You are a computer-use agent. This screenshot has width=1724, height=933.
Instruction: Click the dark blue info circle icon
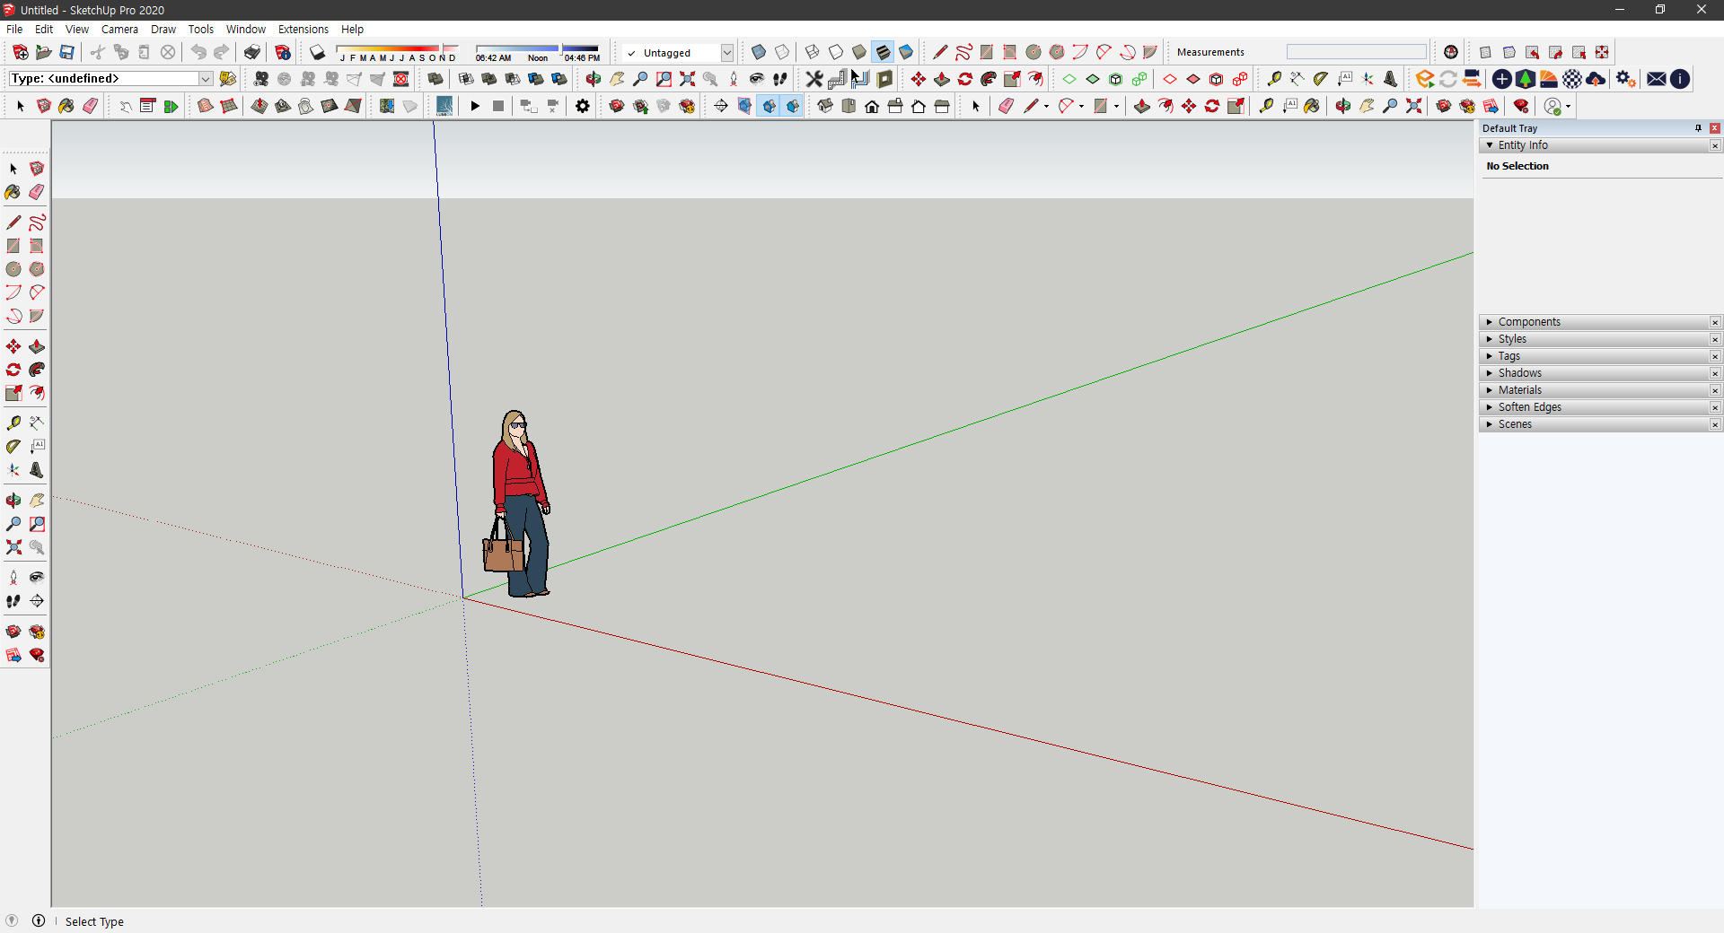(1680, 79)
